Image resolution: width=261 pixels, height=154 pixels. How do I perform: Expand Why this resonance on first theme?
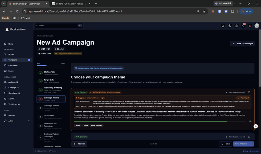point(235,92)
